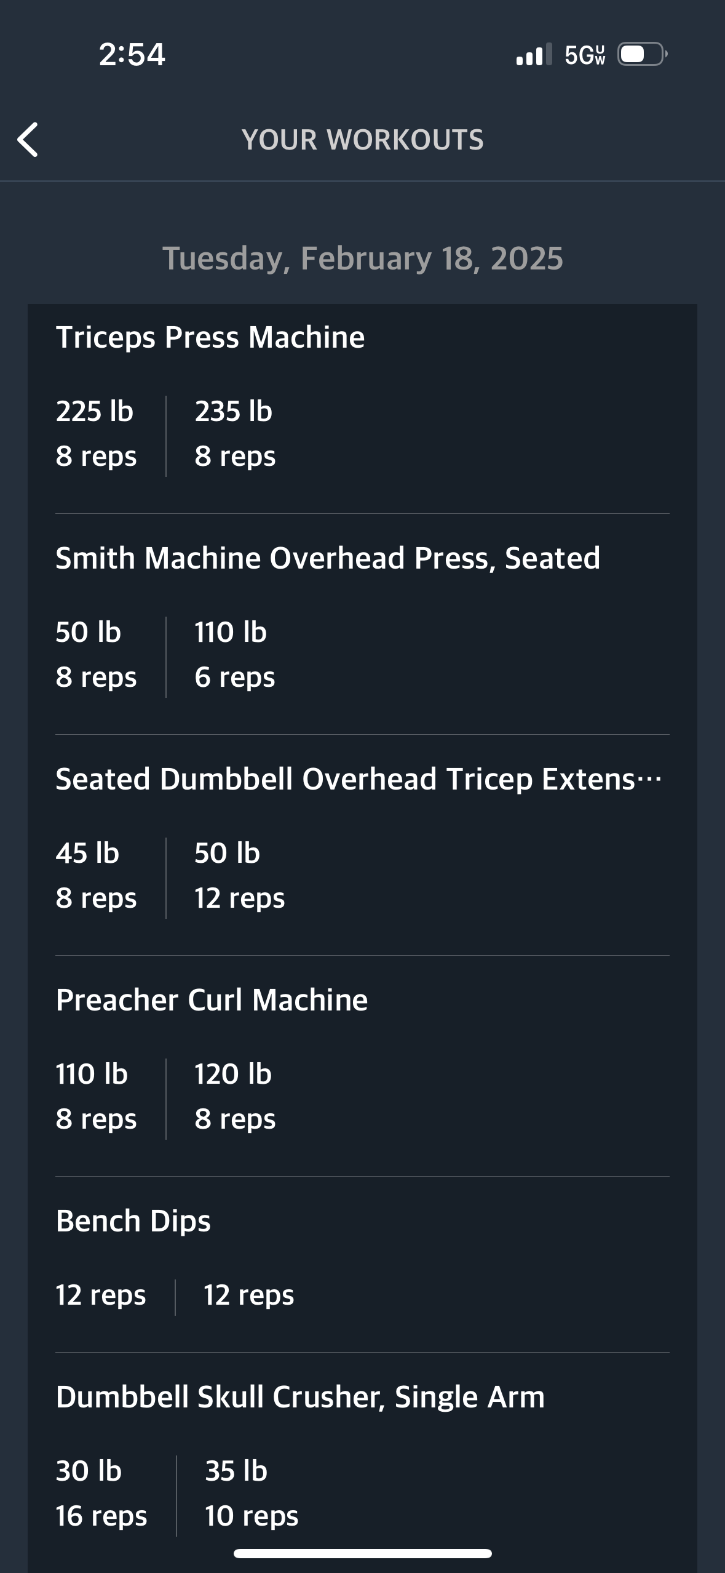
Task: Tap the battery status icon
Action: [x=641, y=55]
